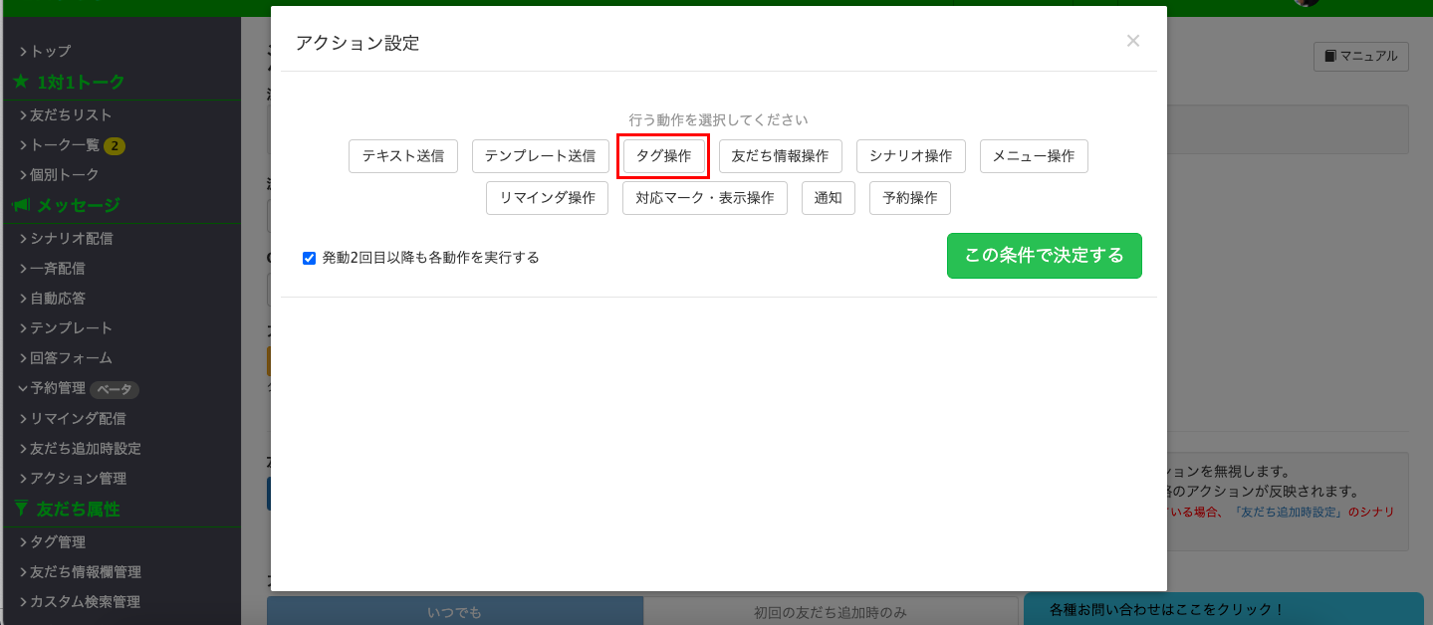Open アクション管理 sidebar item
This screenshot has height=625, width=1433.
click(78, 479)
